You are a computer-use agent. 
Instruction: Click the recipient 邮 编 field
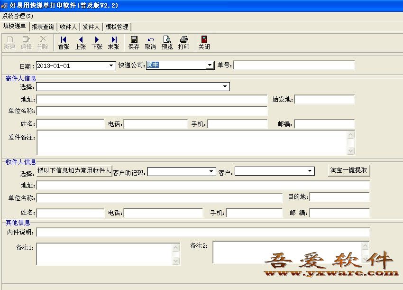[340, 213]
